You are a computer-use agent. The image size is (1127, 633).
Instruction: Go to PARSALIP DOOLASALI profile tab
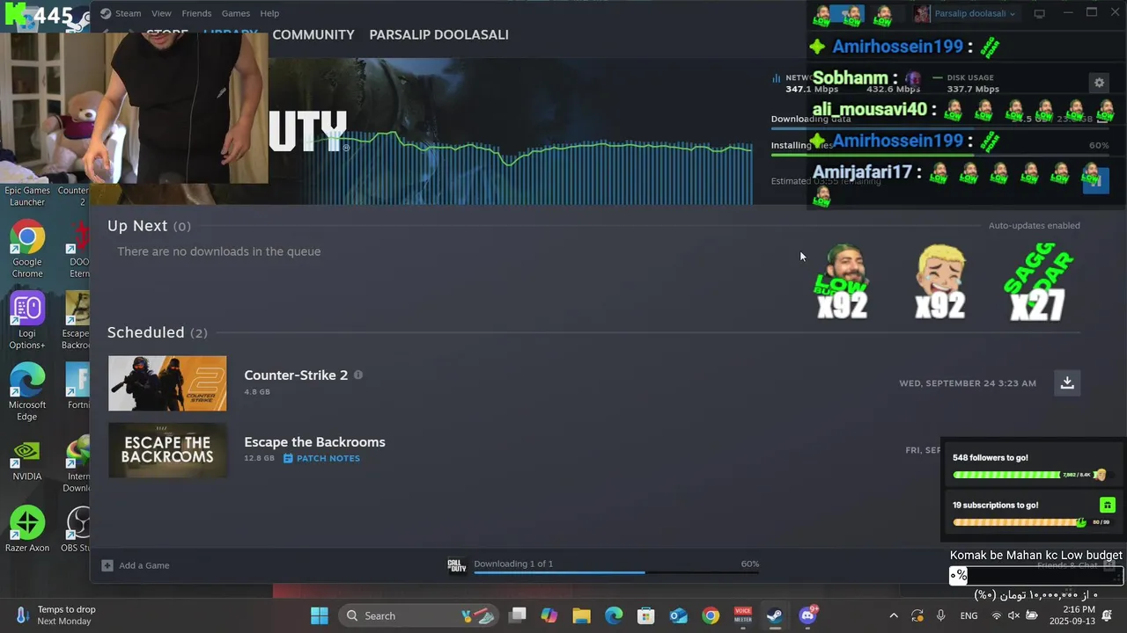(438, 35)
